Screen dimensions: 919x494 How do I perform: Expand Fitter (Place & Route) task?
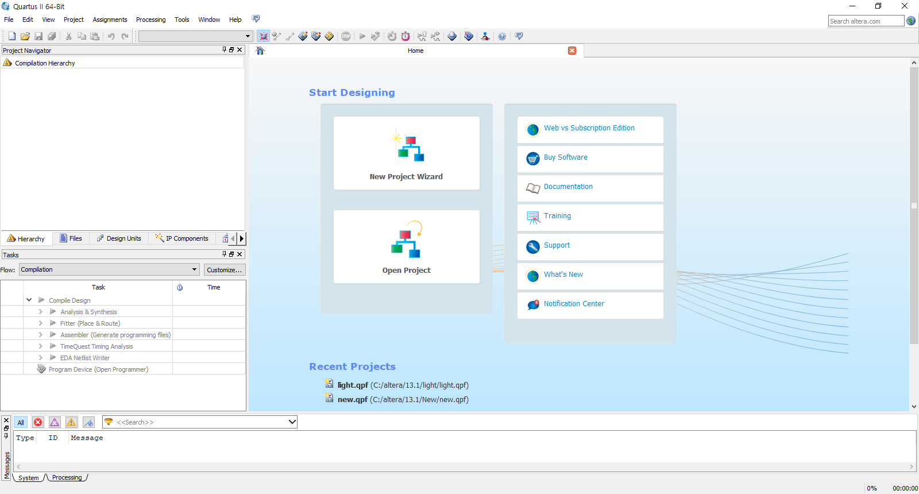(x=41, y=323)
